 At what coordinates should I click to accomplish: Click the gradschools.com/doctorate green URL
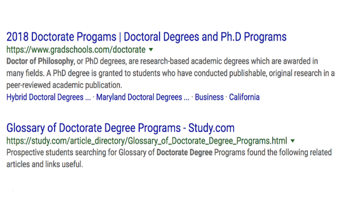76,50
